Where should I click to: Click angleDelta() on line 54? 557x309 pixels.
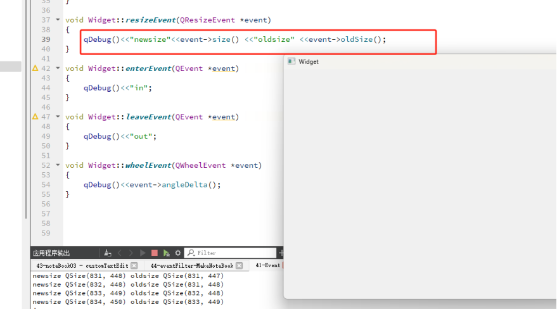coord(189,185)
